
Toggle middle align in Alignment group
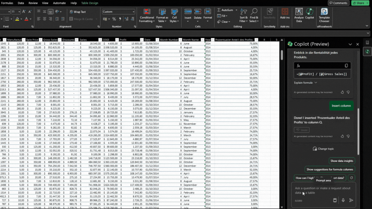click(44, 12)
